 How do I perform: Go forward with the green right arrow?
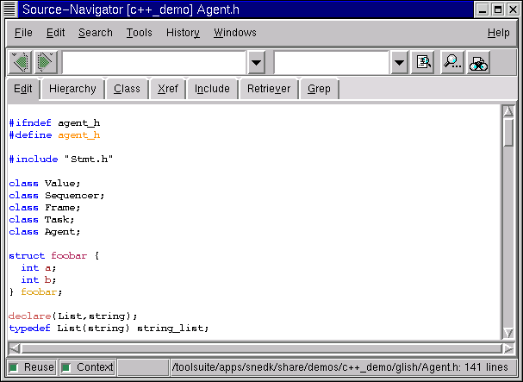click(46, 62)
